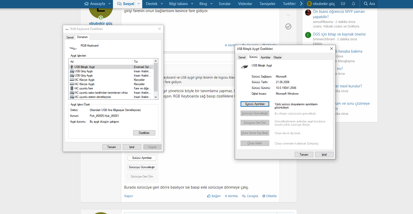413x214 pixels.
Task: Open notifications with the bell icon
Action: pos(353,4)
